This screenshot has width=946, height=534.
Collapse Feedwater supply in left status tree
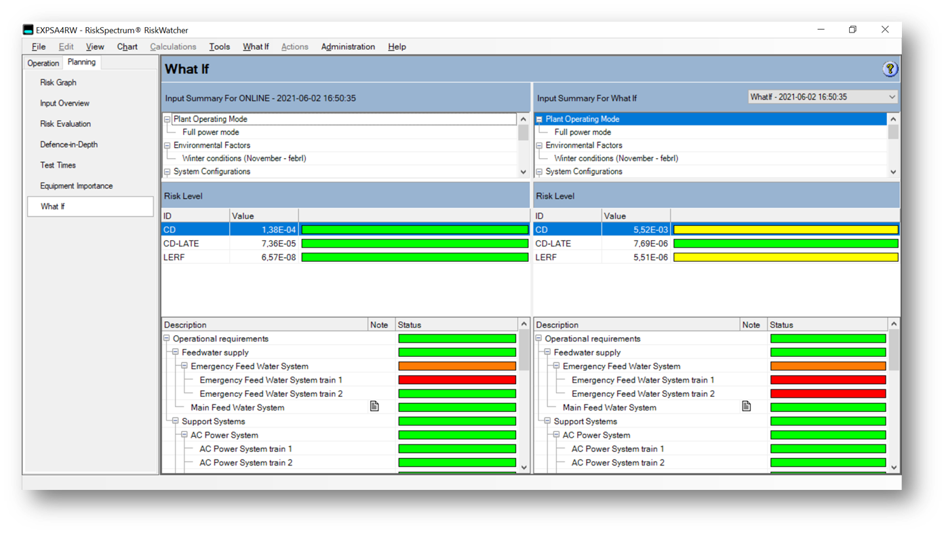pyautogui.click(x=176, y=352)
